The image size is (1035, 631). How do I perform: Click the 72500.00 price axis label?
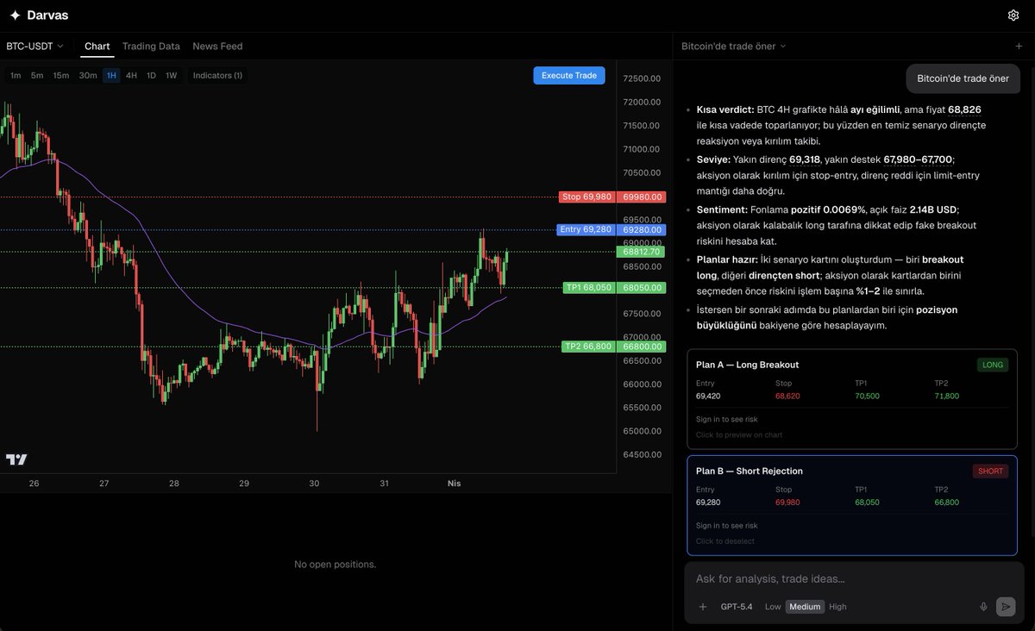point(642,78)
